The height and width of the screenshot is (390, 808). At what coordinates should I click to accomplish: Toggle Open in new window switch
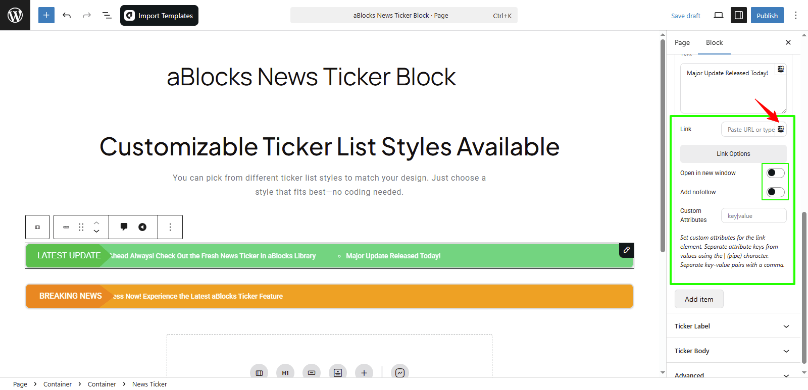click(x=776, y=173)
